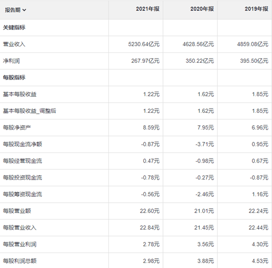Image resolution: width=272 pixels, height=268 pixels.
Task: Select the 每股指标 section row
Action: (14, 78)
